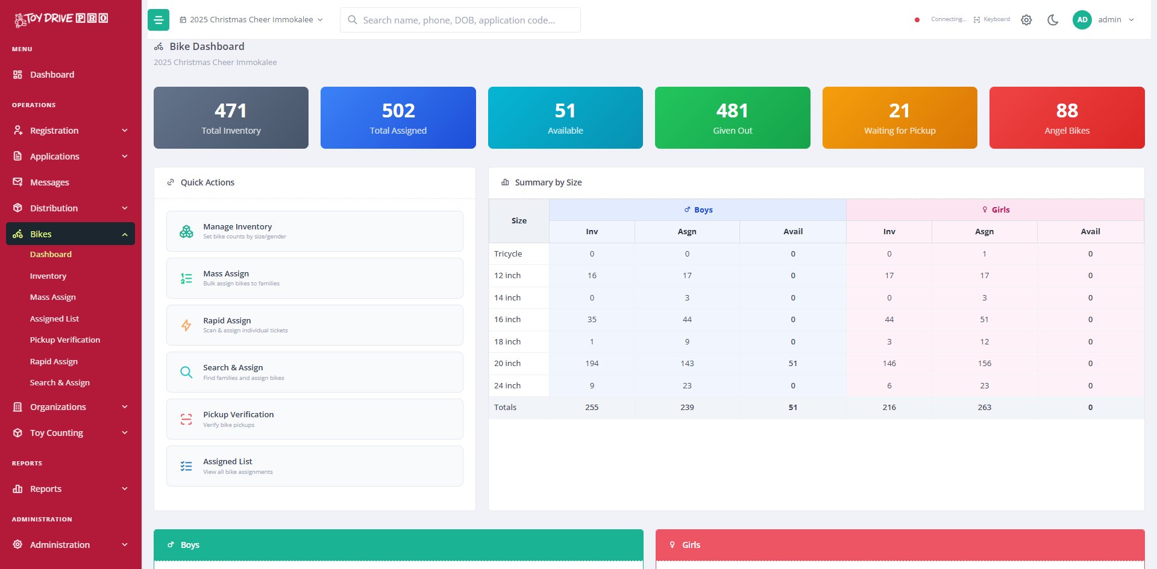Open settings via the gear icon
The width and height of the screenshot is (1157, 569).
(1026, 20)
